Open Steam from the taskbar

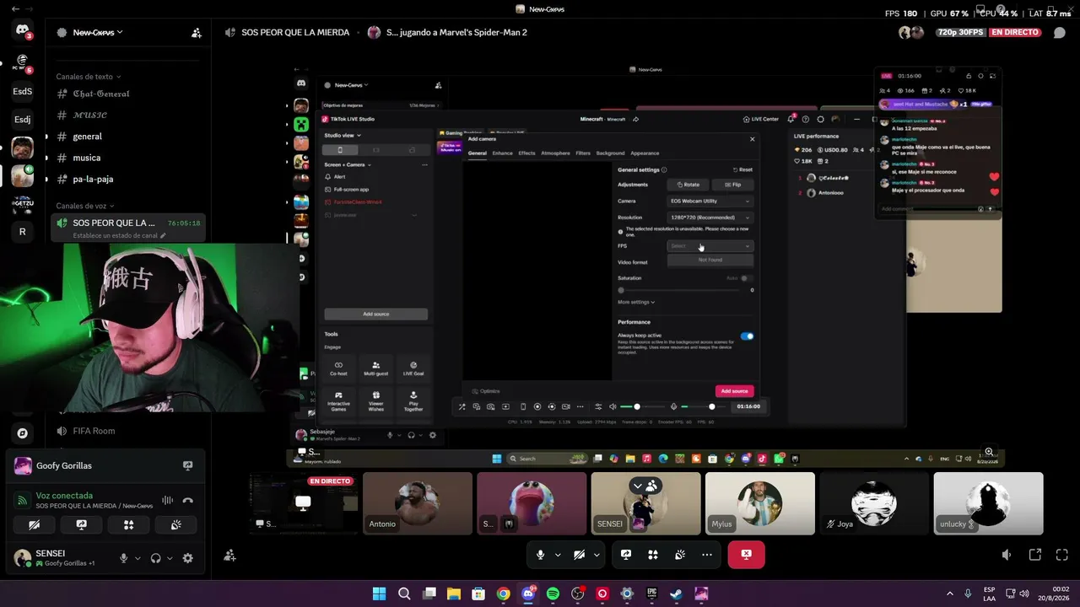point(677,594)
